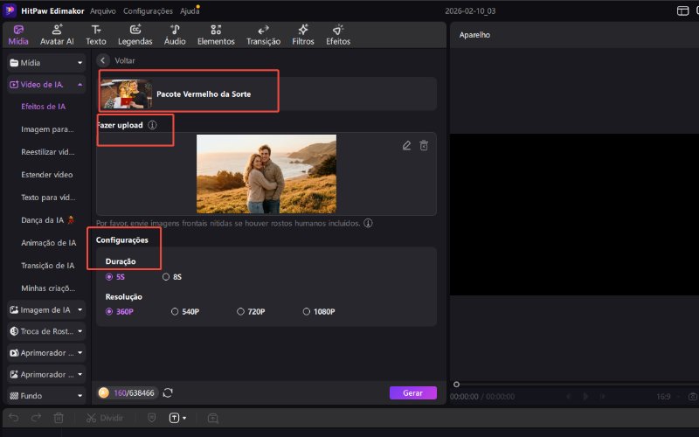
Task: Click the Dividir scissors tool
Action: click(104, 418)
